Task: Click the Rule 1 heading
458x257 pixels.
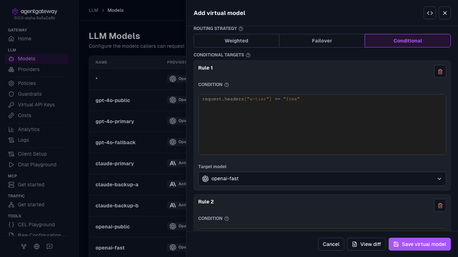Action: [x=206, y=68]
